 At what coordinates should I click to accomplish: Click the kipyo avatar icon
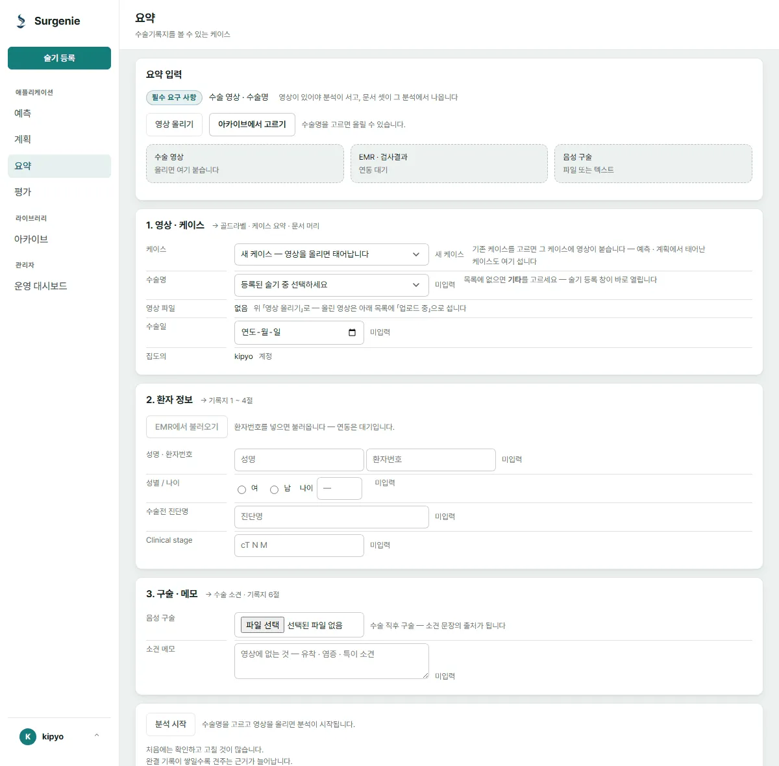coord(28,737)
